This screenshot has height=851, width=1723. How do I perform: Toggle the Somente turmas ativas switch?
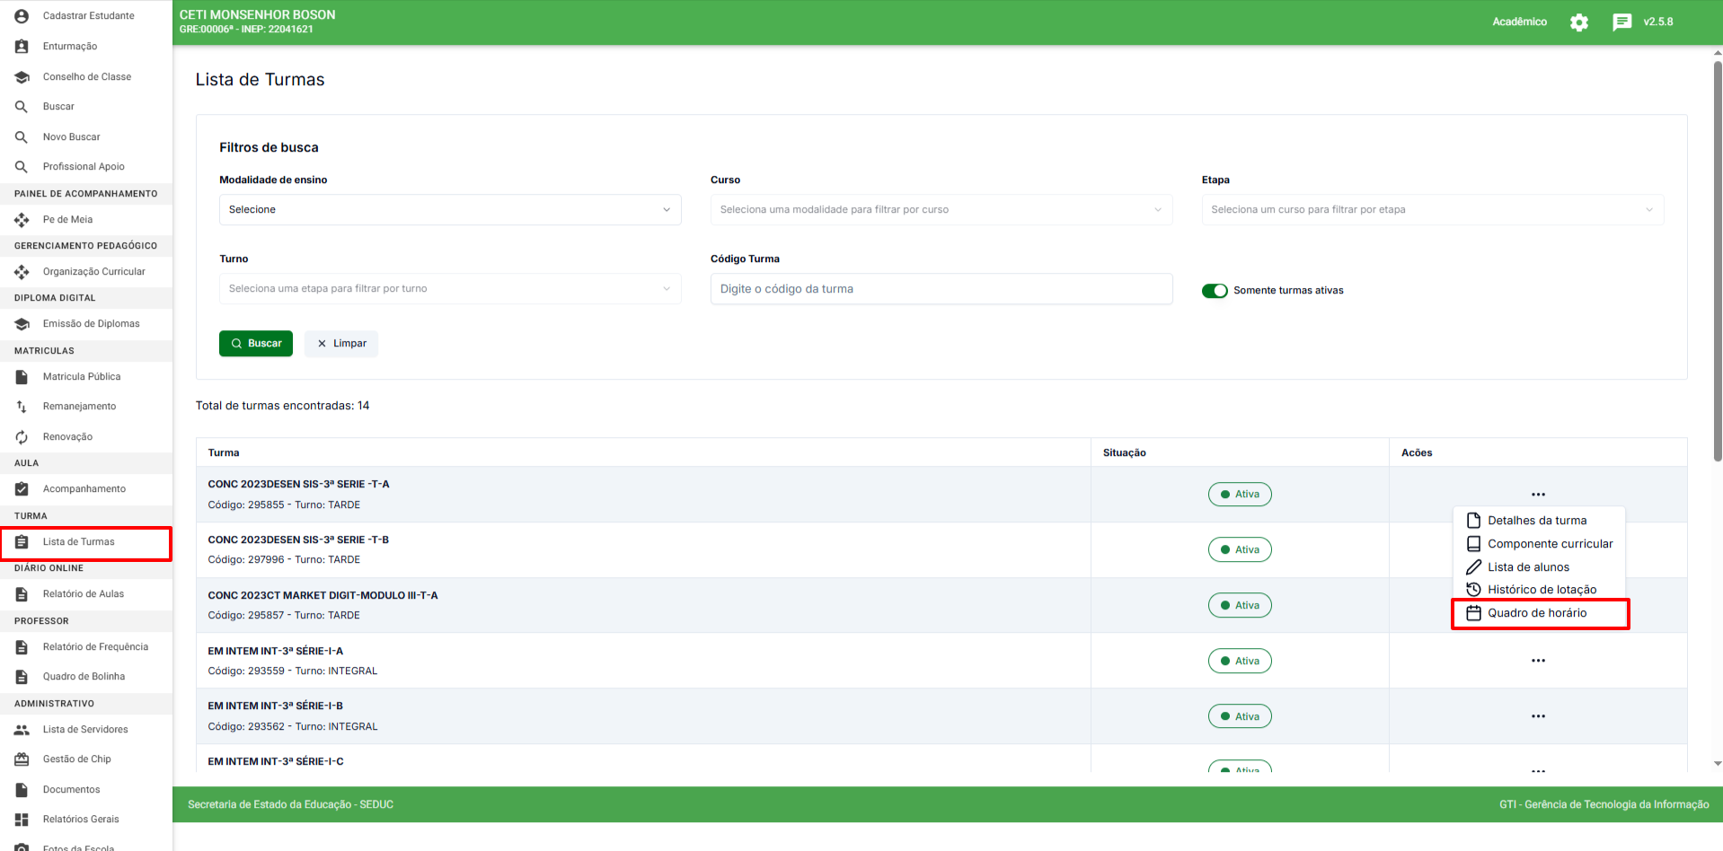click(1215, 291)
